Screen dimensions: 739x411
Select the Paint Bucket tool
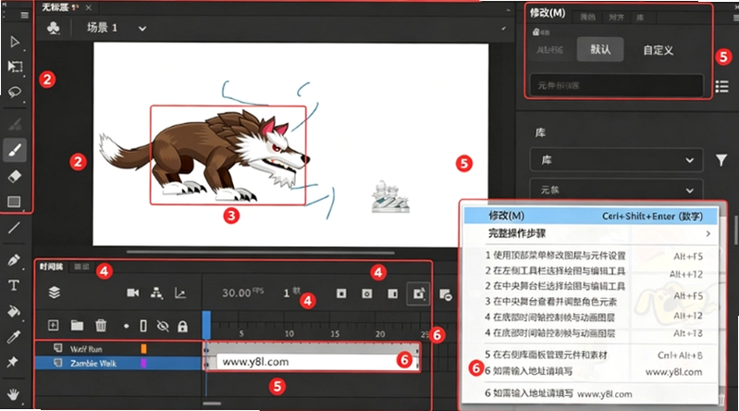pyautogui.click(x=14, y=311)
